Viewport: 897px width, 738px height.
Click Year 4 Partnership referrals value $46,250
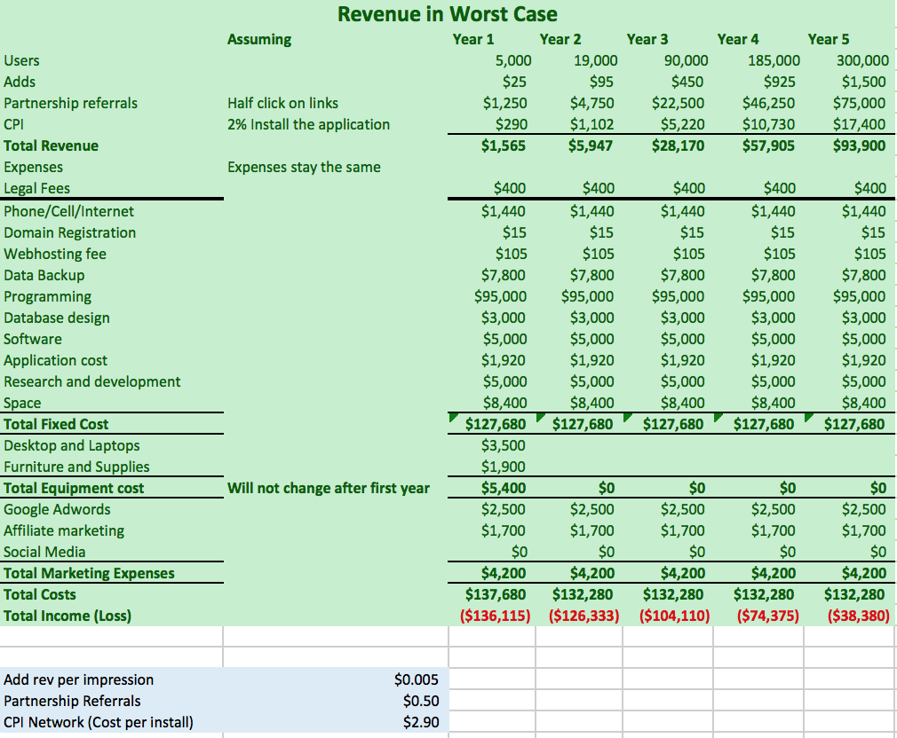tap(768, 103)
